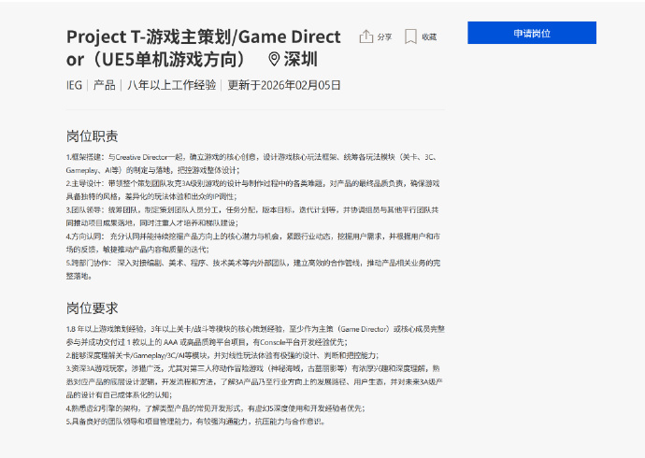
Task: Click the share arrow icon
Action: pos(366,36)
